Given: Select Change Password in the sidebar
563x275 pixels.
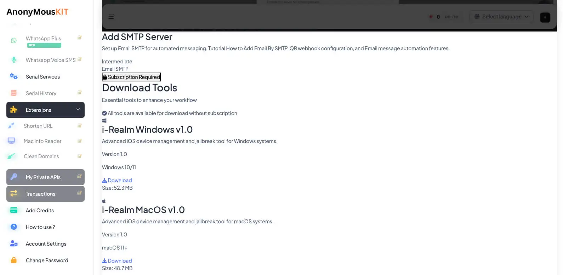Looking at the screenshot, I should (x=45, y=260).
